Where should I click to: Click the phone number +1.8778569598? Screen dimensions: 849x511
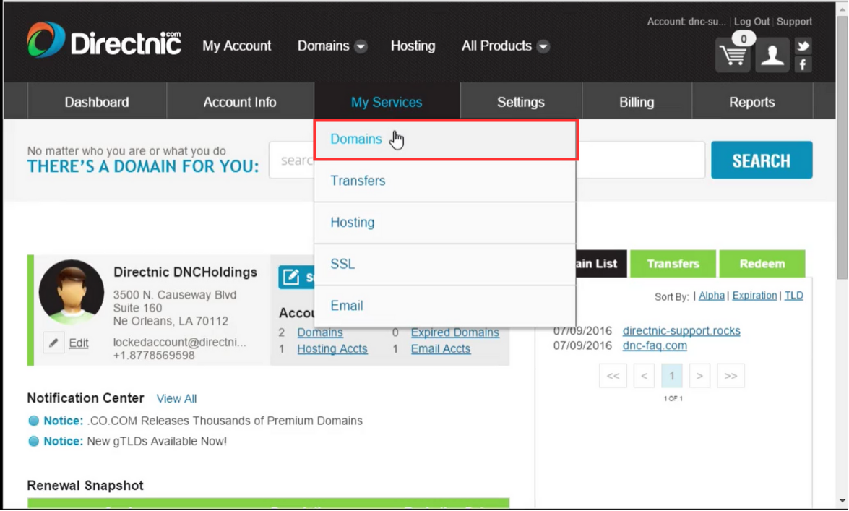(154, 356)
